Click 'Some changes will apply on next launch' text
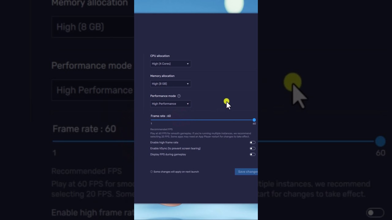 coord(176,172)
